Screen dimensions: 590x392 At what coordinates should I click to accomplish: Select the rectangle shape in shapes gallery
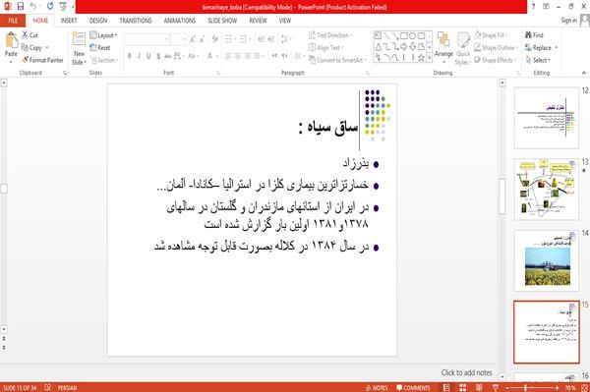coord(404,36)
